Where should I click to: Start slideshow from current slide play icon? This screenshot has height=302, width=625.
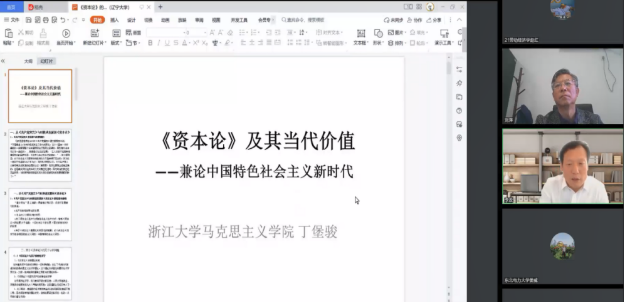pyautogui.click(x=66, y=34)
